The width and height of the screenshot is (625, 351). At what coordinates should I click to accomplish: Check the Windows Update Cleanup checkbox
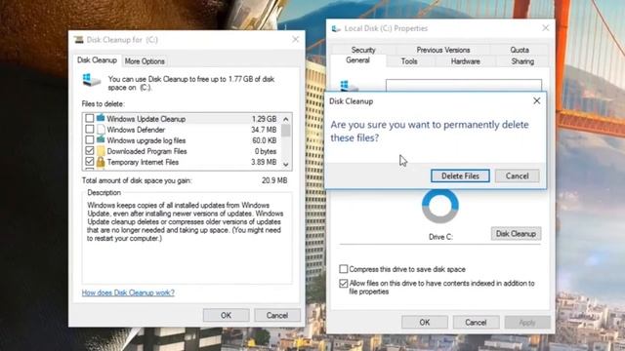(90, 119)
